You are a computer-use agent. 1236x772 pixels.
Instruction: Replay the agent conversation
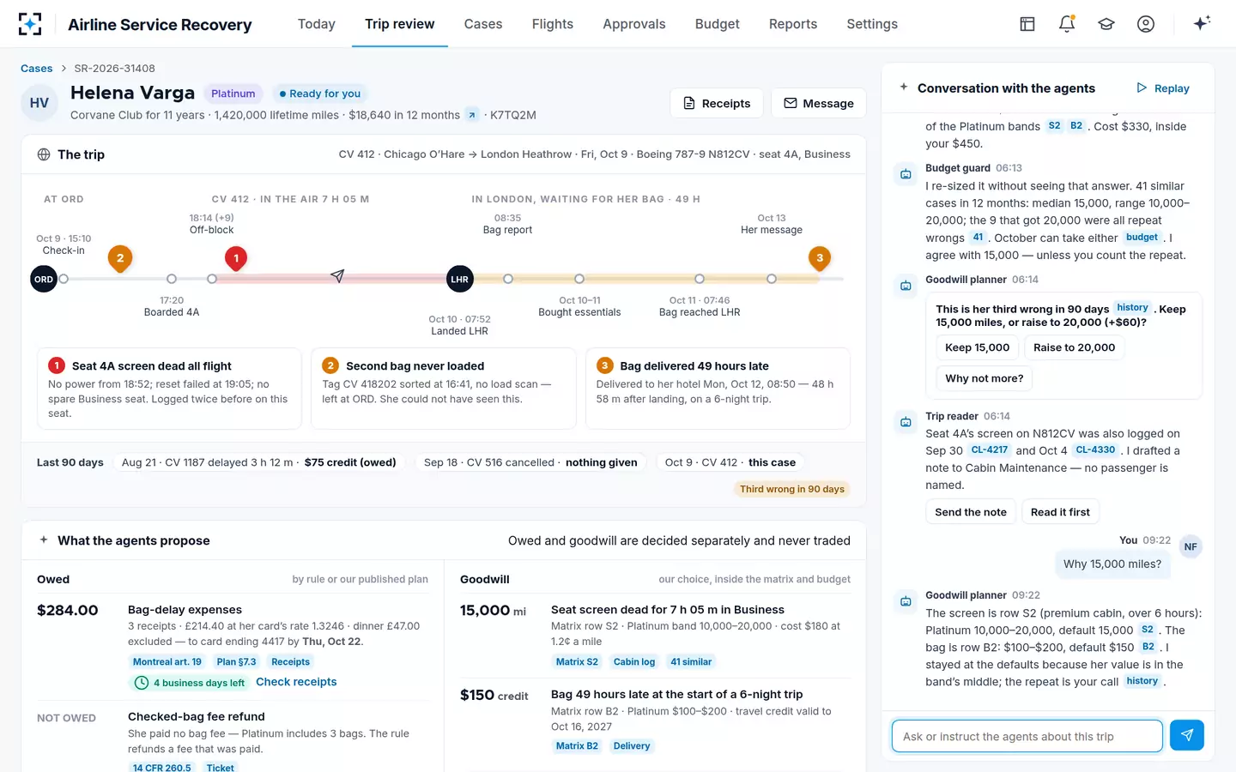1163,88
